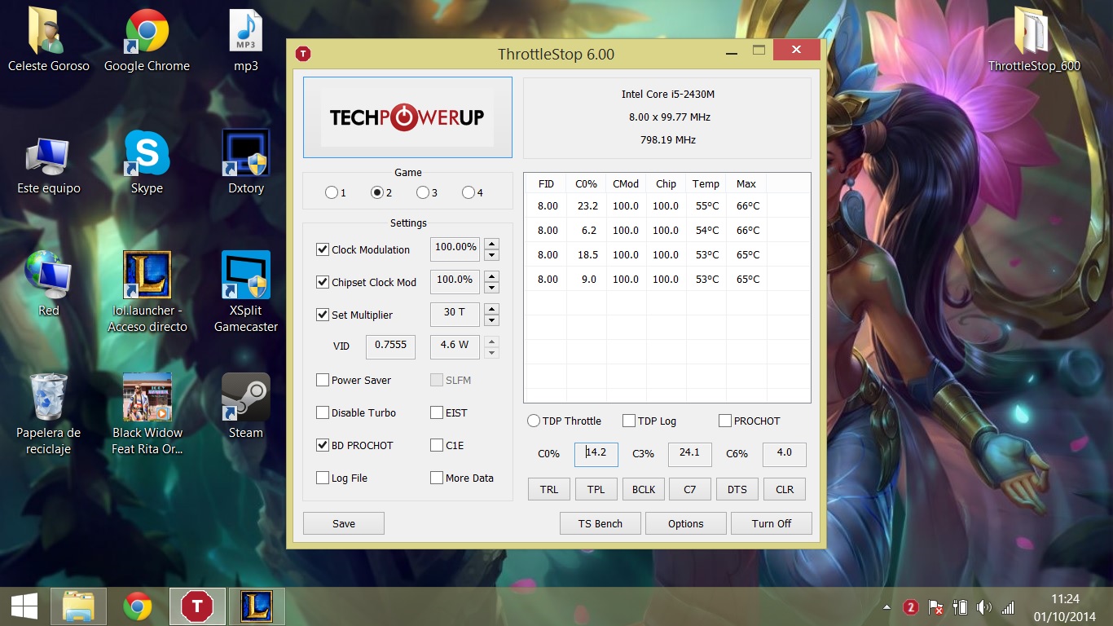Viewport: 1113px width, 626px height.
Task: Enable the EIST checkbox
Action: pyautogui.click(x=437, y=412)
